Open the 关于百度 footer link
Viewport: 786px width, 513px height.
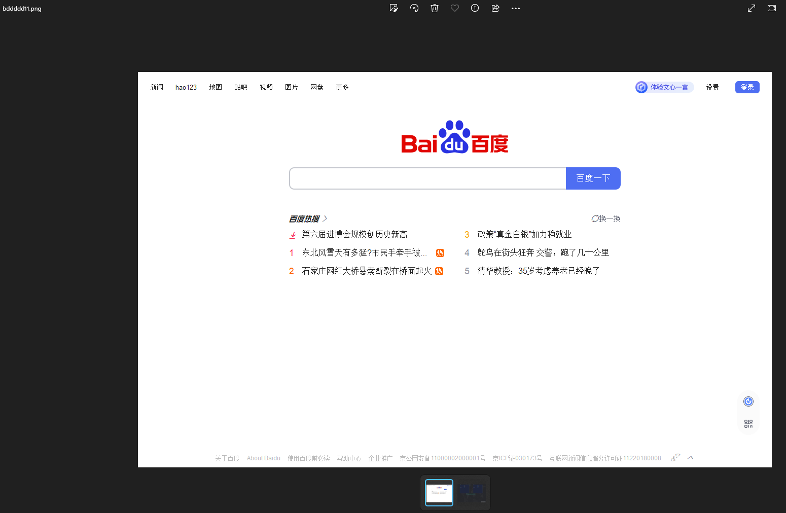point(227,458)
